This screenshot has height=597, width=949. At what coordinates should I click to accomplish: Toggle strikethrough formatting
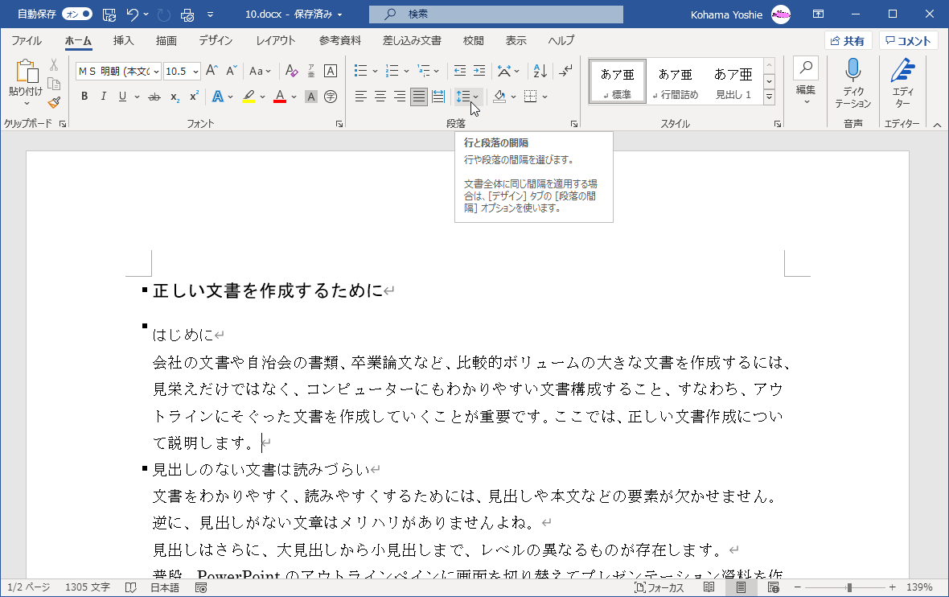[154, 97]
